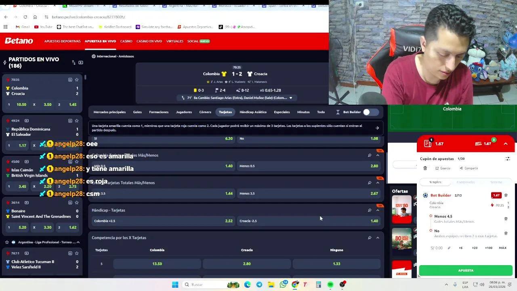Open Telegram from the taskbar
This screenshot has height=291, width=517.
pos(259,285)
